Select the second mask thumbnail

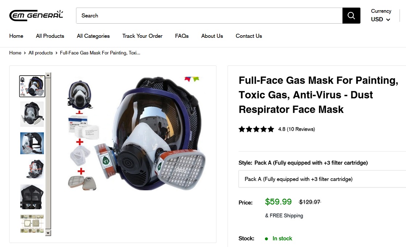(x=32, y=114)
